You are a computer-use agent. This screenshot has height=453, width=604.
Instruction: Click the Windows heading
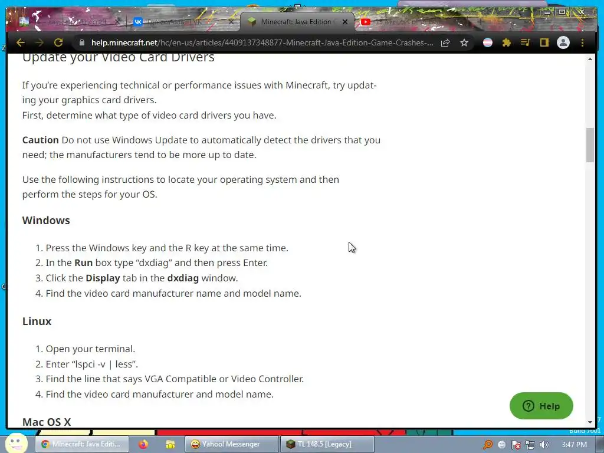click(46, 221)
